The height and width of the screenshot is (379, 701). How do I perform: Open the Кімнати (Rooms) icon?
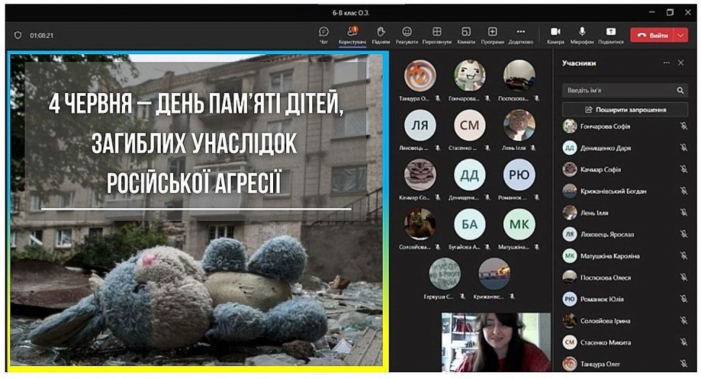tap(466, 32)
